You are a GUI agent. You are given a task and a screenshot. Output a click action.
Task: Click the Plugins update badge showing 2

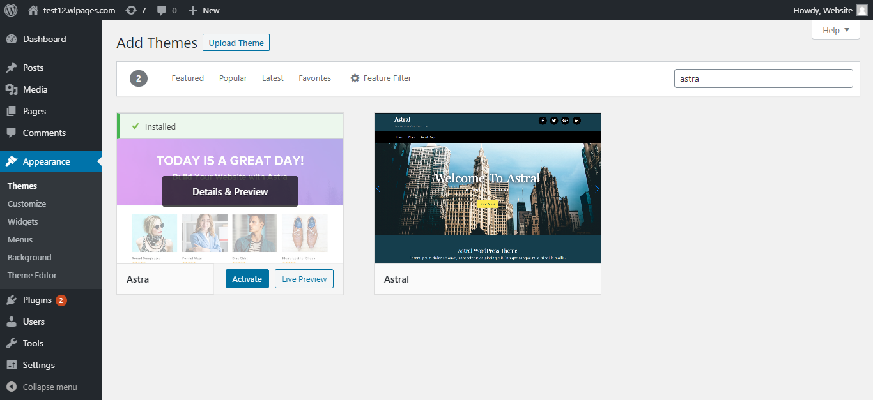[61, 300]
